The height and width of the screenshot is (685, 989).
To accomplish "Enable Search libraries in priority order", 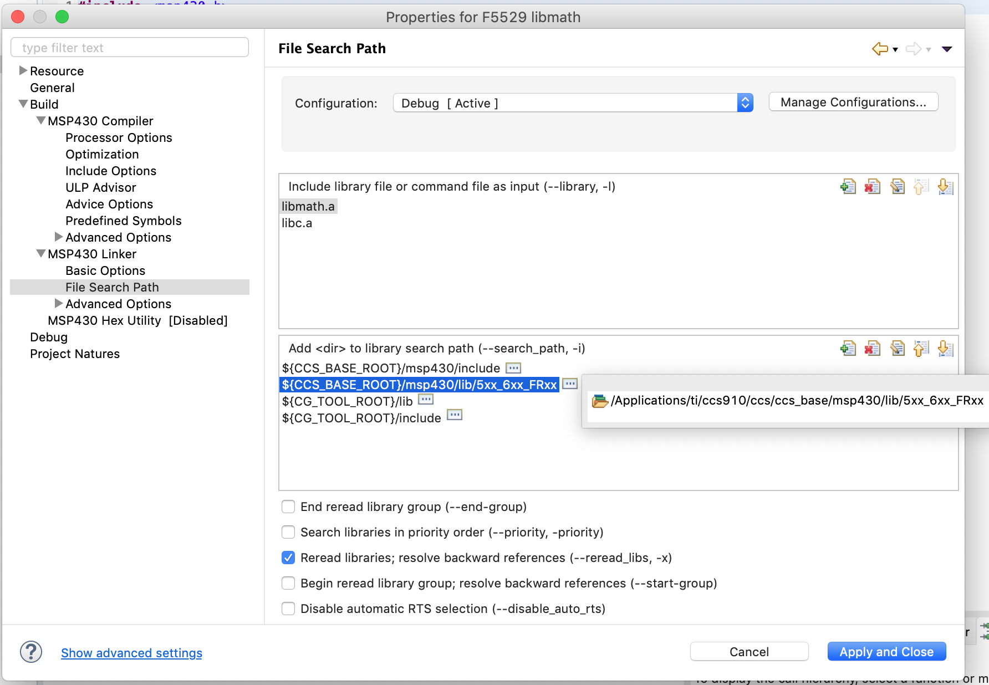I will point(288,532).
